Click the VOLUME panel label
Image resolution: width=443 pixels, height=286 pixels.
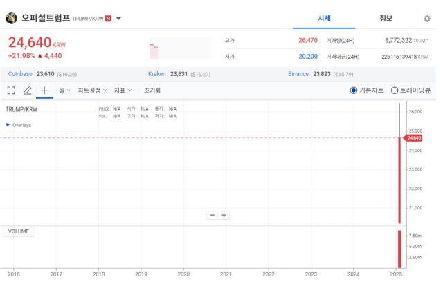19,231
